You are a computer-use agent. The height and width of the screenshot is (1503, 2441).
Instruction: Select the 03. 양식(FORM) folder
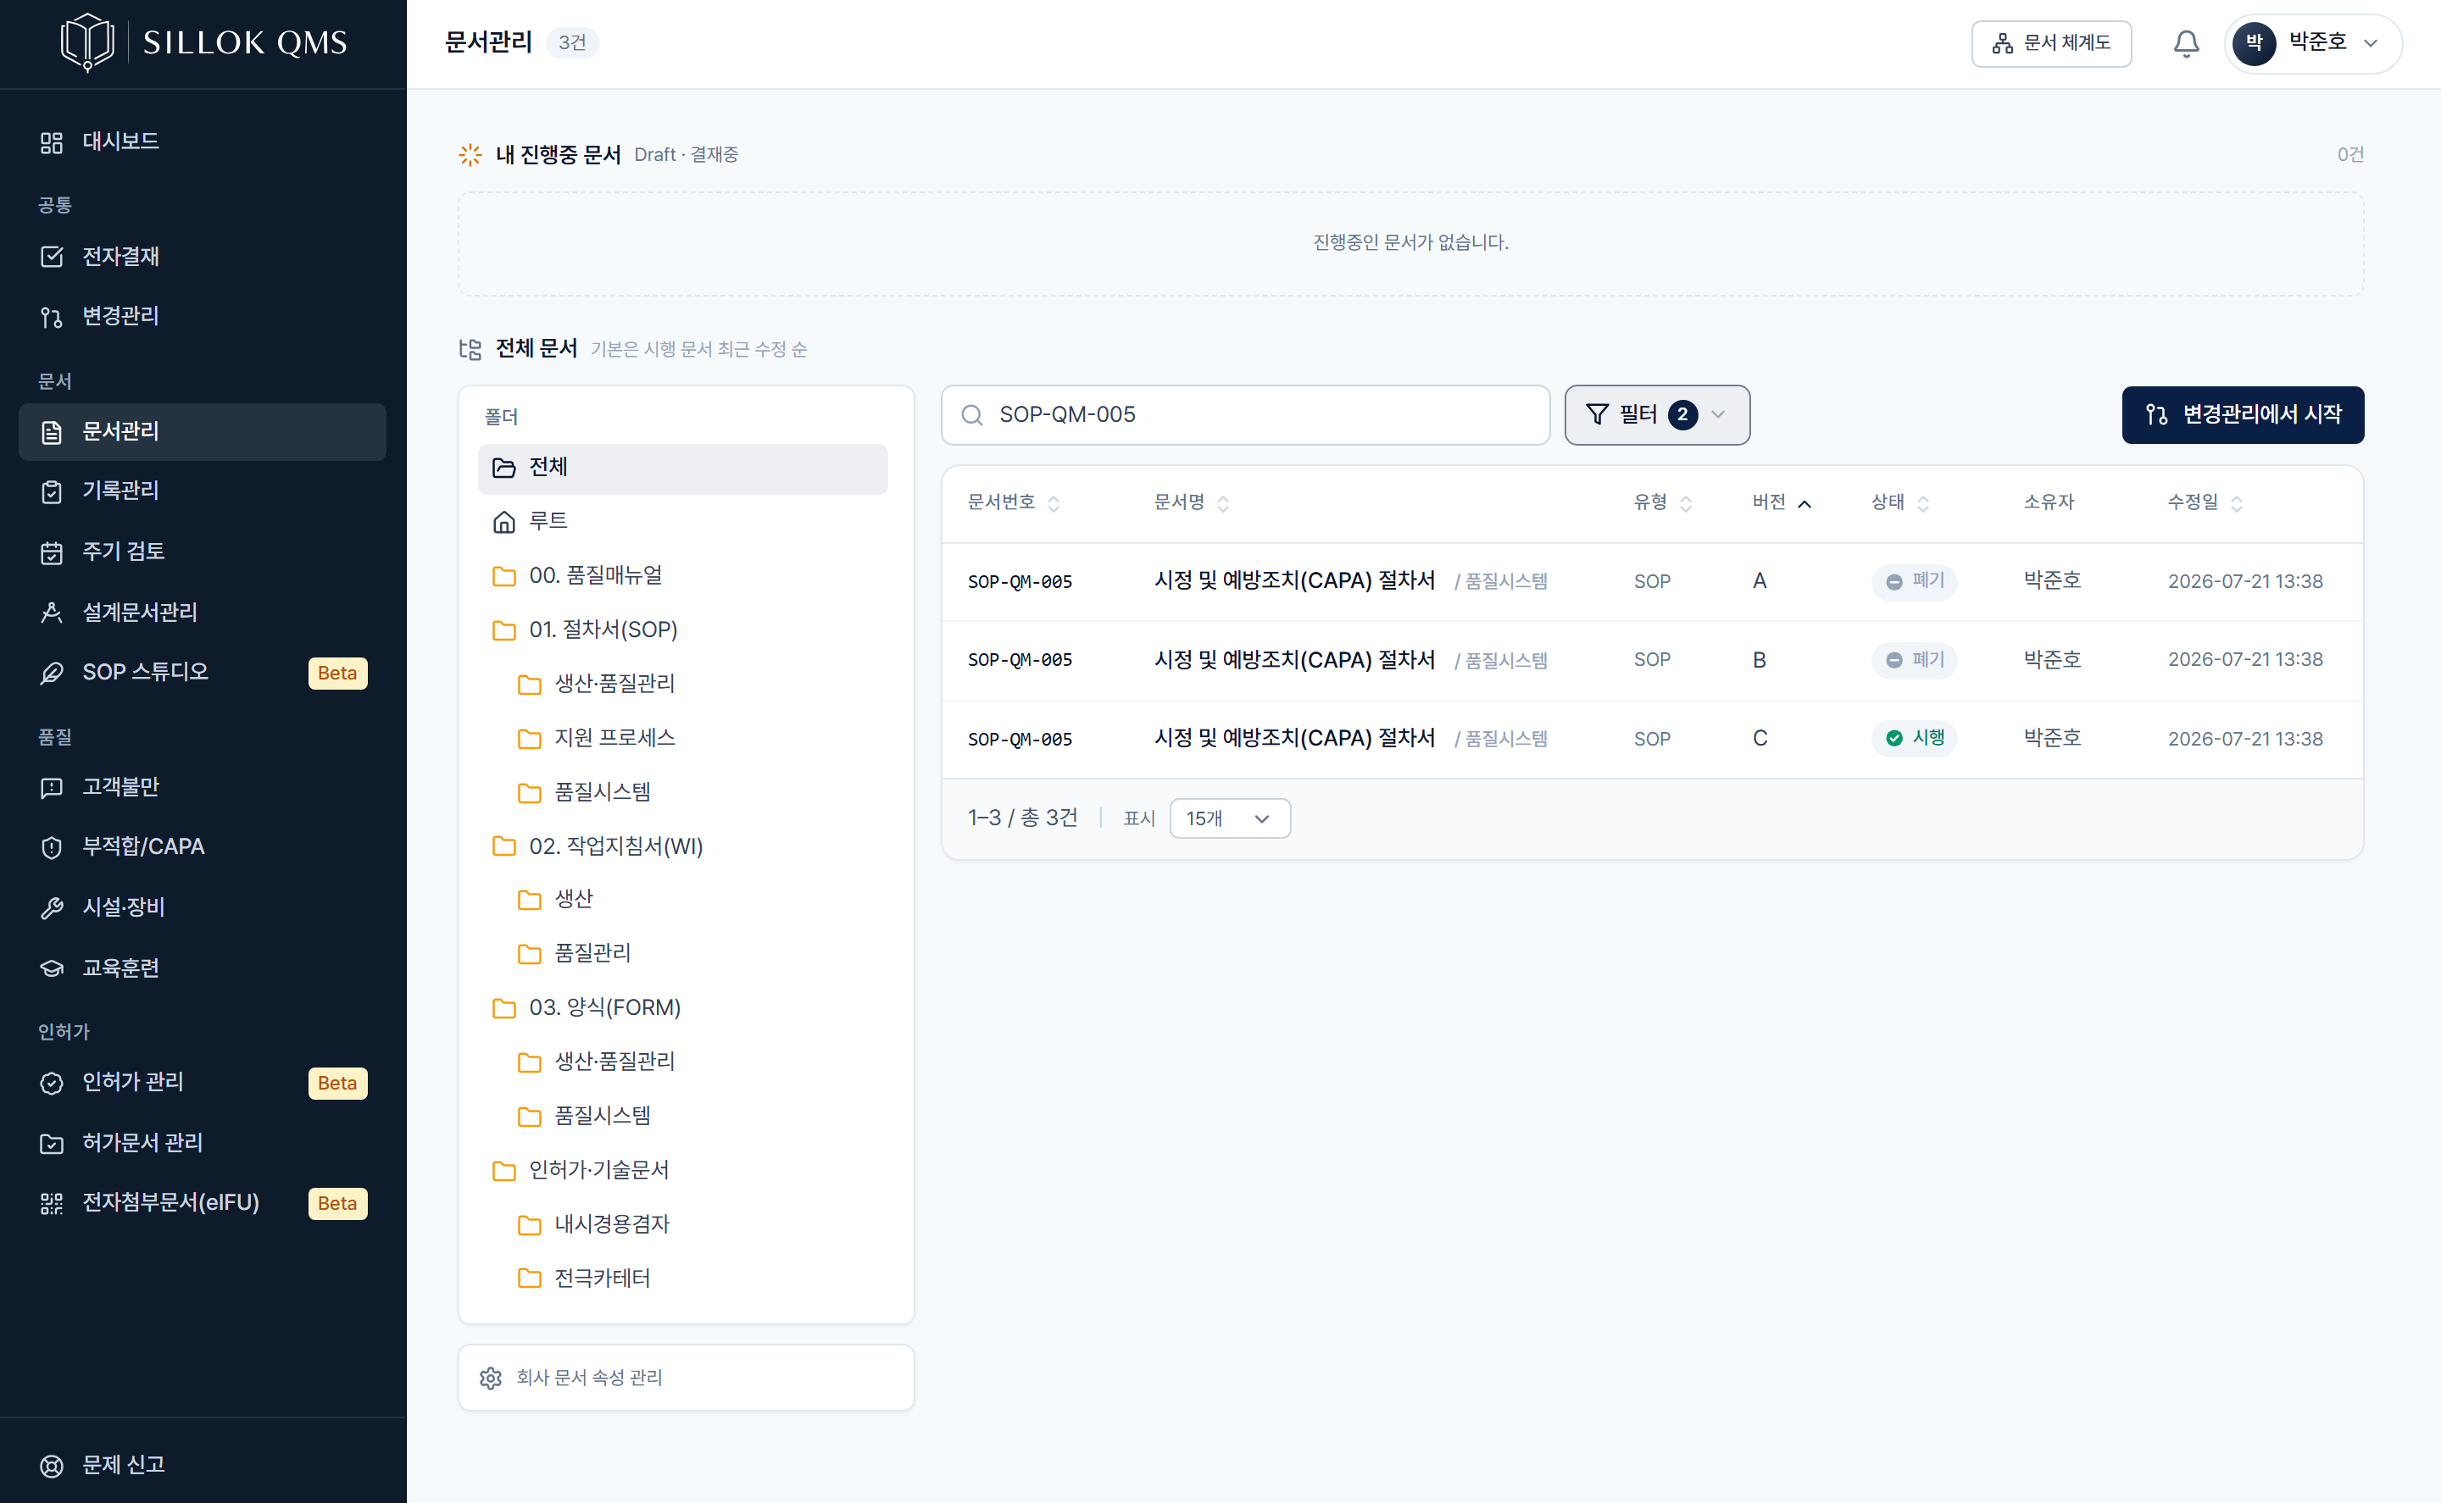pyautogui.click(x=682, y=1008)
